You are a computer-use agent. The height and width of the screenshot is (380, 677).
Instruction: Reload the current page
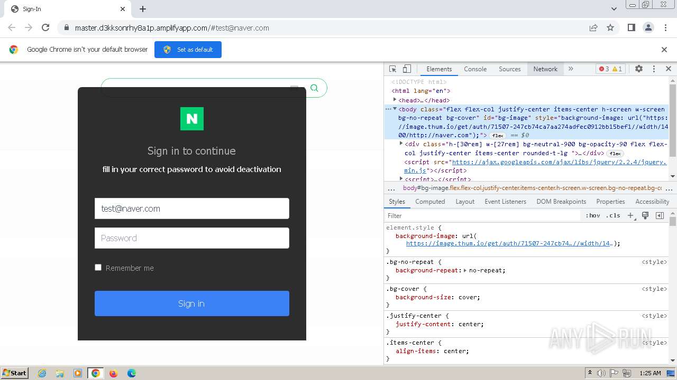(x=45, y=27)
